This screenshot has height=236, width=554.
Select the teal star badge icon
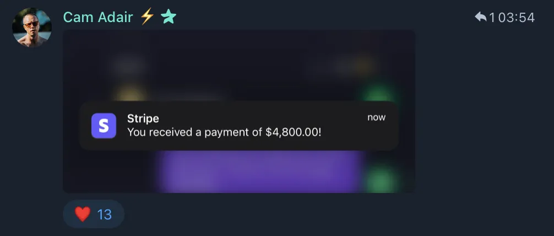(169, 17)
